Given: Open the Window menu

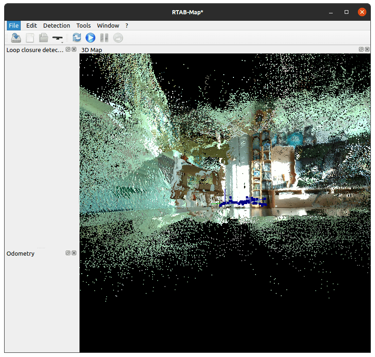Looking at the screenshot, I should click(x=108, y=25).
